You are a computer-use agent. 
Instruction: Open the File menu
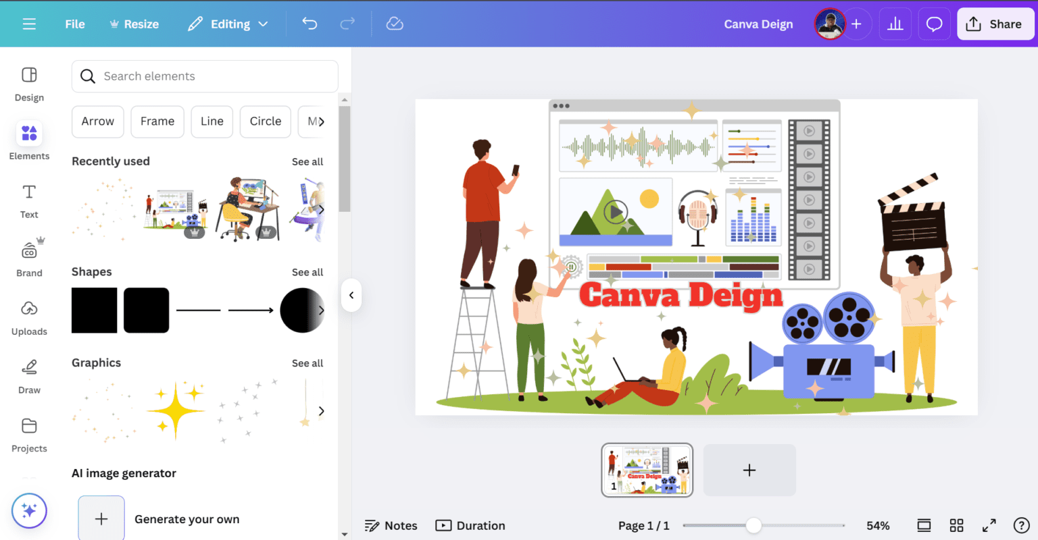click(74, 24)
